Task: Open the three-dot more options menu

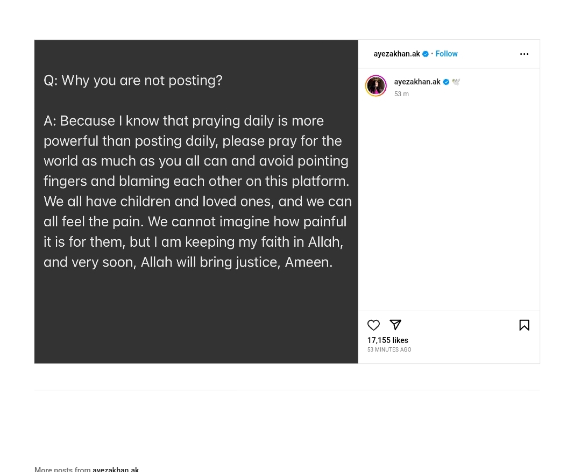Action: [524, 54]
